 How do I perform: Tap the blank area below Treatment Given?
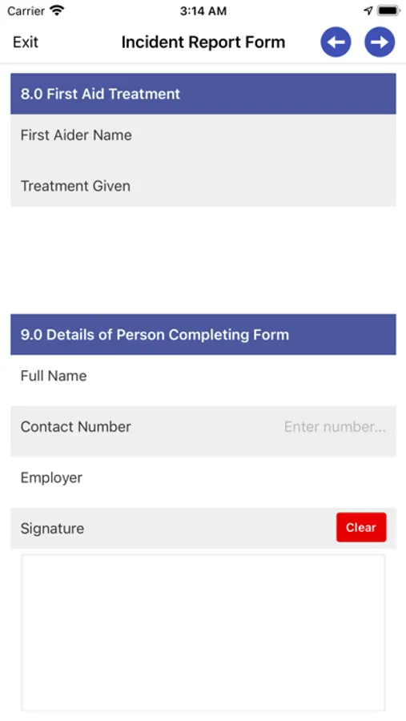pos(203,260)
